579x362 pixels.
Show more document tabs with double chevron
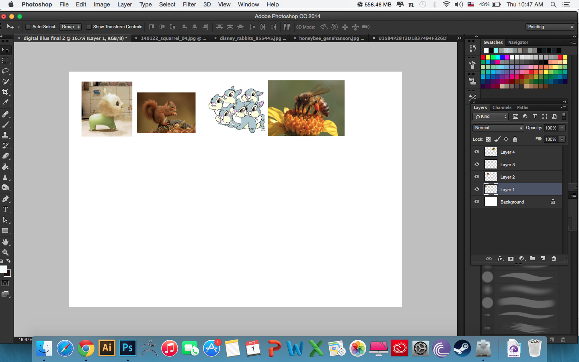coord(459,38)
